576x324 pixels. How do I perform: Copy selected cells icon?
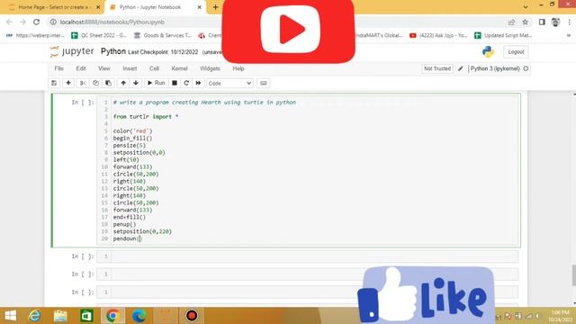95,83
